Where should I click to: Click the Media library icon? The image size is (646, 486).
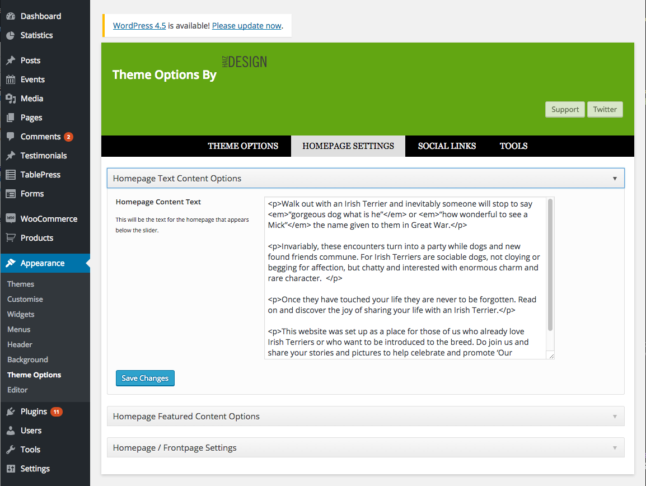click(11, 99)
